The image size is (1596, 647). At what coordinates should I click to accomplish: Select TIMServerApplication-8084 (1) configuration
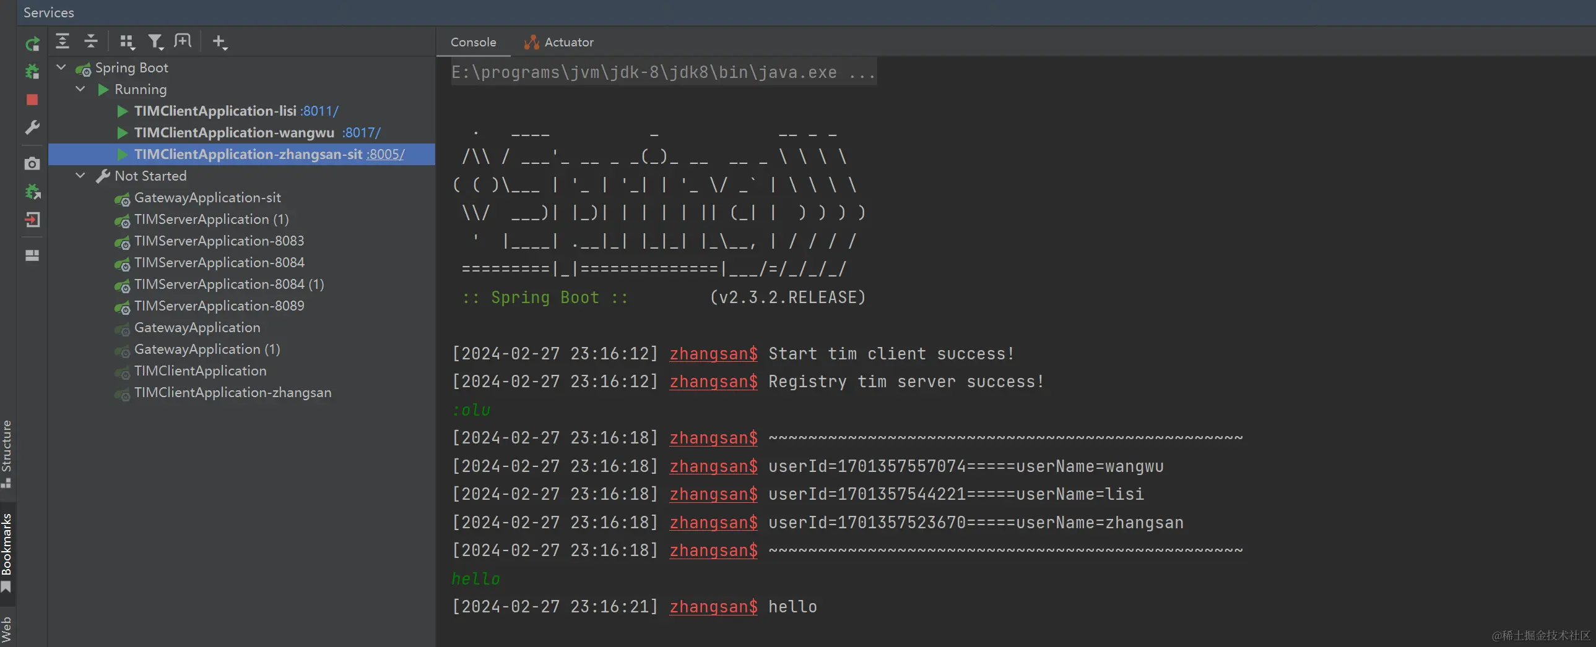pyautogui.click(x=229, y=284)
